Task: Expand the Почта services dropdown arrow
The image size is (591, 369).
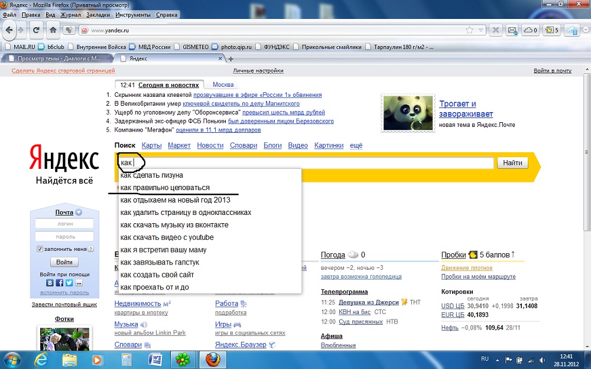Action: [79, 213]
